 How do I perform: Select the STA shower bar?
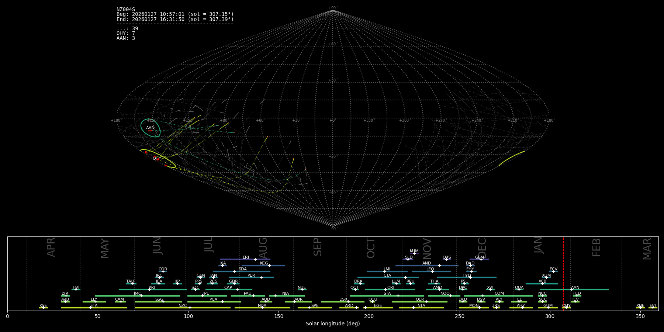(387, 295)
